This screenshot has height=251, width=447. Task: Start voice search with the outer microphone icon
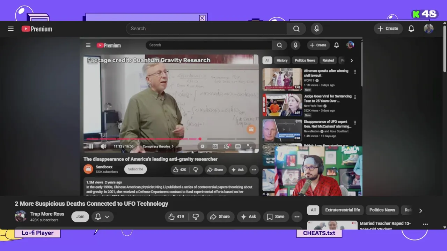317,29
